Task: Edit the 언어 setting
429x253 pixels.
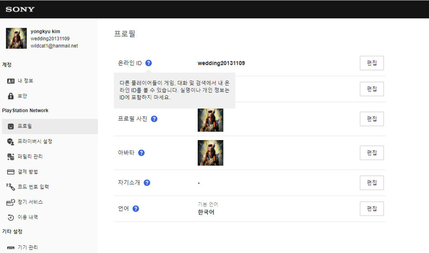Action: (371, 209)
